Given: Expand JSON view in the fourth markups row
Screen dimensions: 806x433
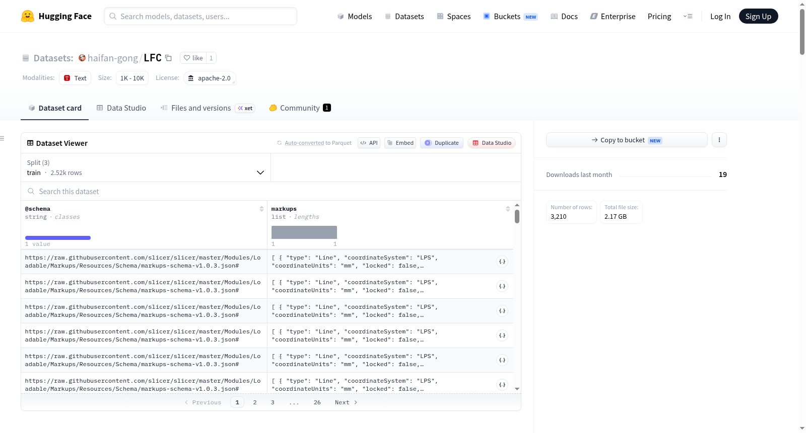Looking at the screenshot, I should click(502, 335).
